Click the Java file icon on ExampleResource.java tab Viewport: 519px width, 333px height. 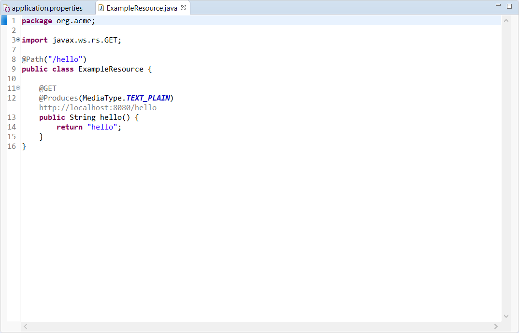101,8
